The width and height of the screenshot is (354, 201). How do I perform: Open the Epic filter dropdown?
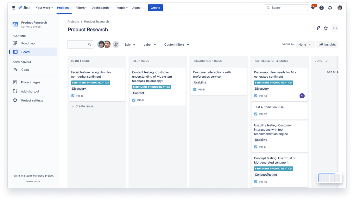tap(130, 44)
